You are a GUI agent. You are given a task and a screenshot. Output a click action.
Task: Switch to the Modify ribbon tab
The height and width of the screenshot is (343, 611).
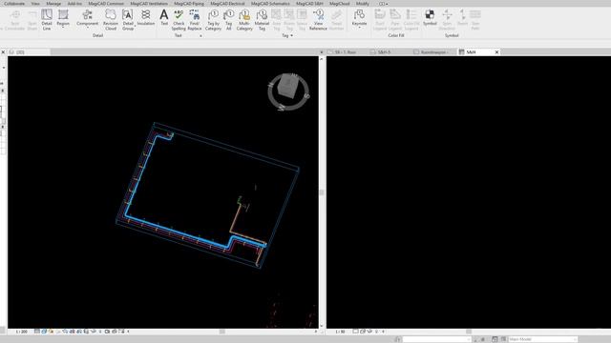363,4
